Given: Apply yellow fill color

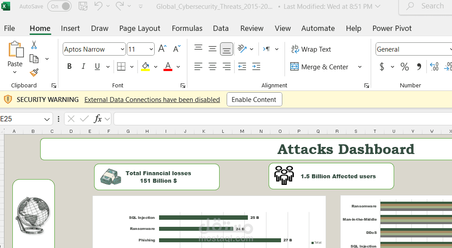Looking at the screenshot, I should click(145, 67).
